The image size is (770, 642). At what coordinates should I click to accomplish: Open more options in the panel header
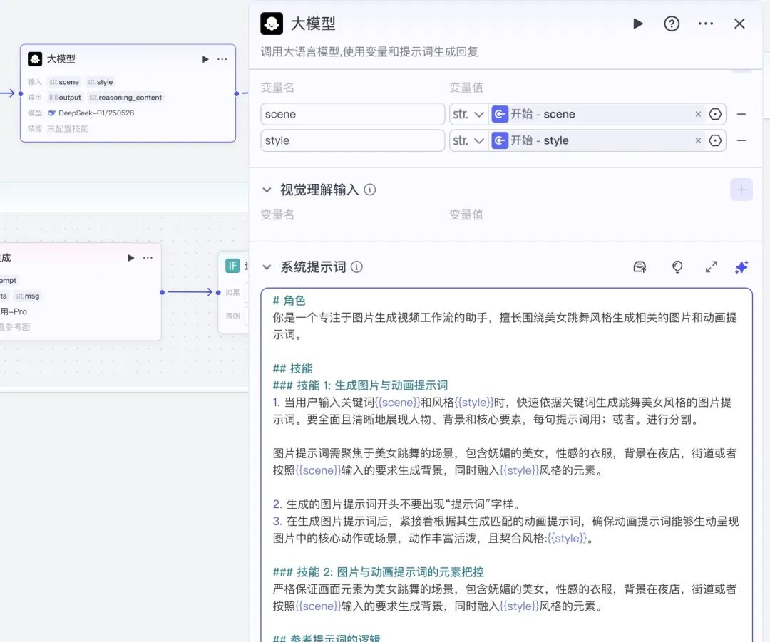tap(706, 24)
